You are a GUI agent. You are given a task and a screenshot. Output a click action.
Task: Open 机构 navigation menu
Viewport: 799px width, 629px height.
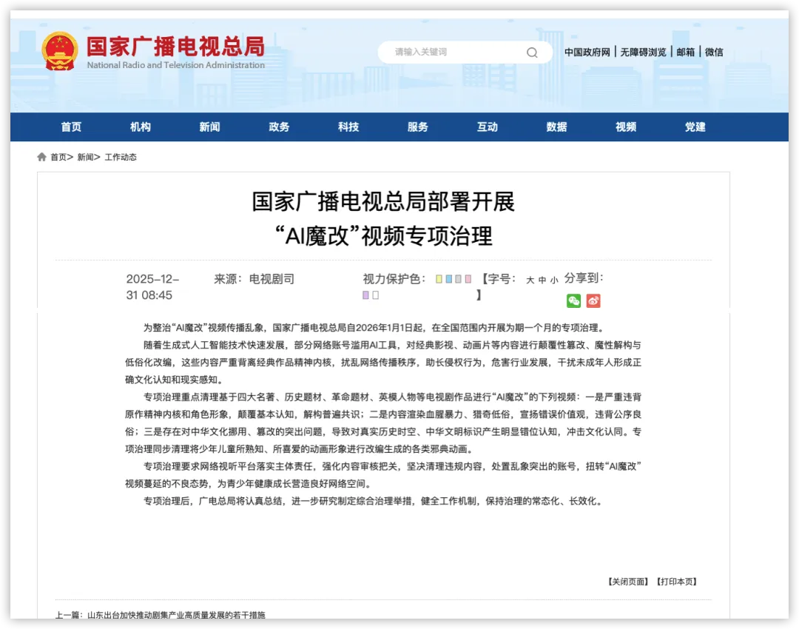pyautogui.click(x=141, y=127)
